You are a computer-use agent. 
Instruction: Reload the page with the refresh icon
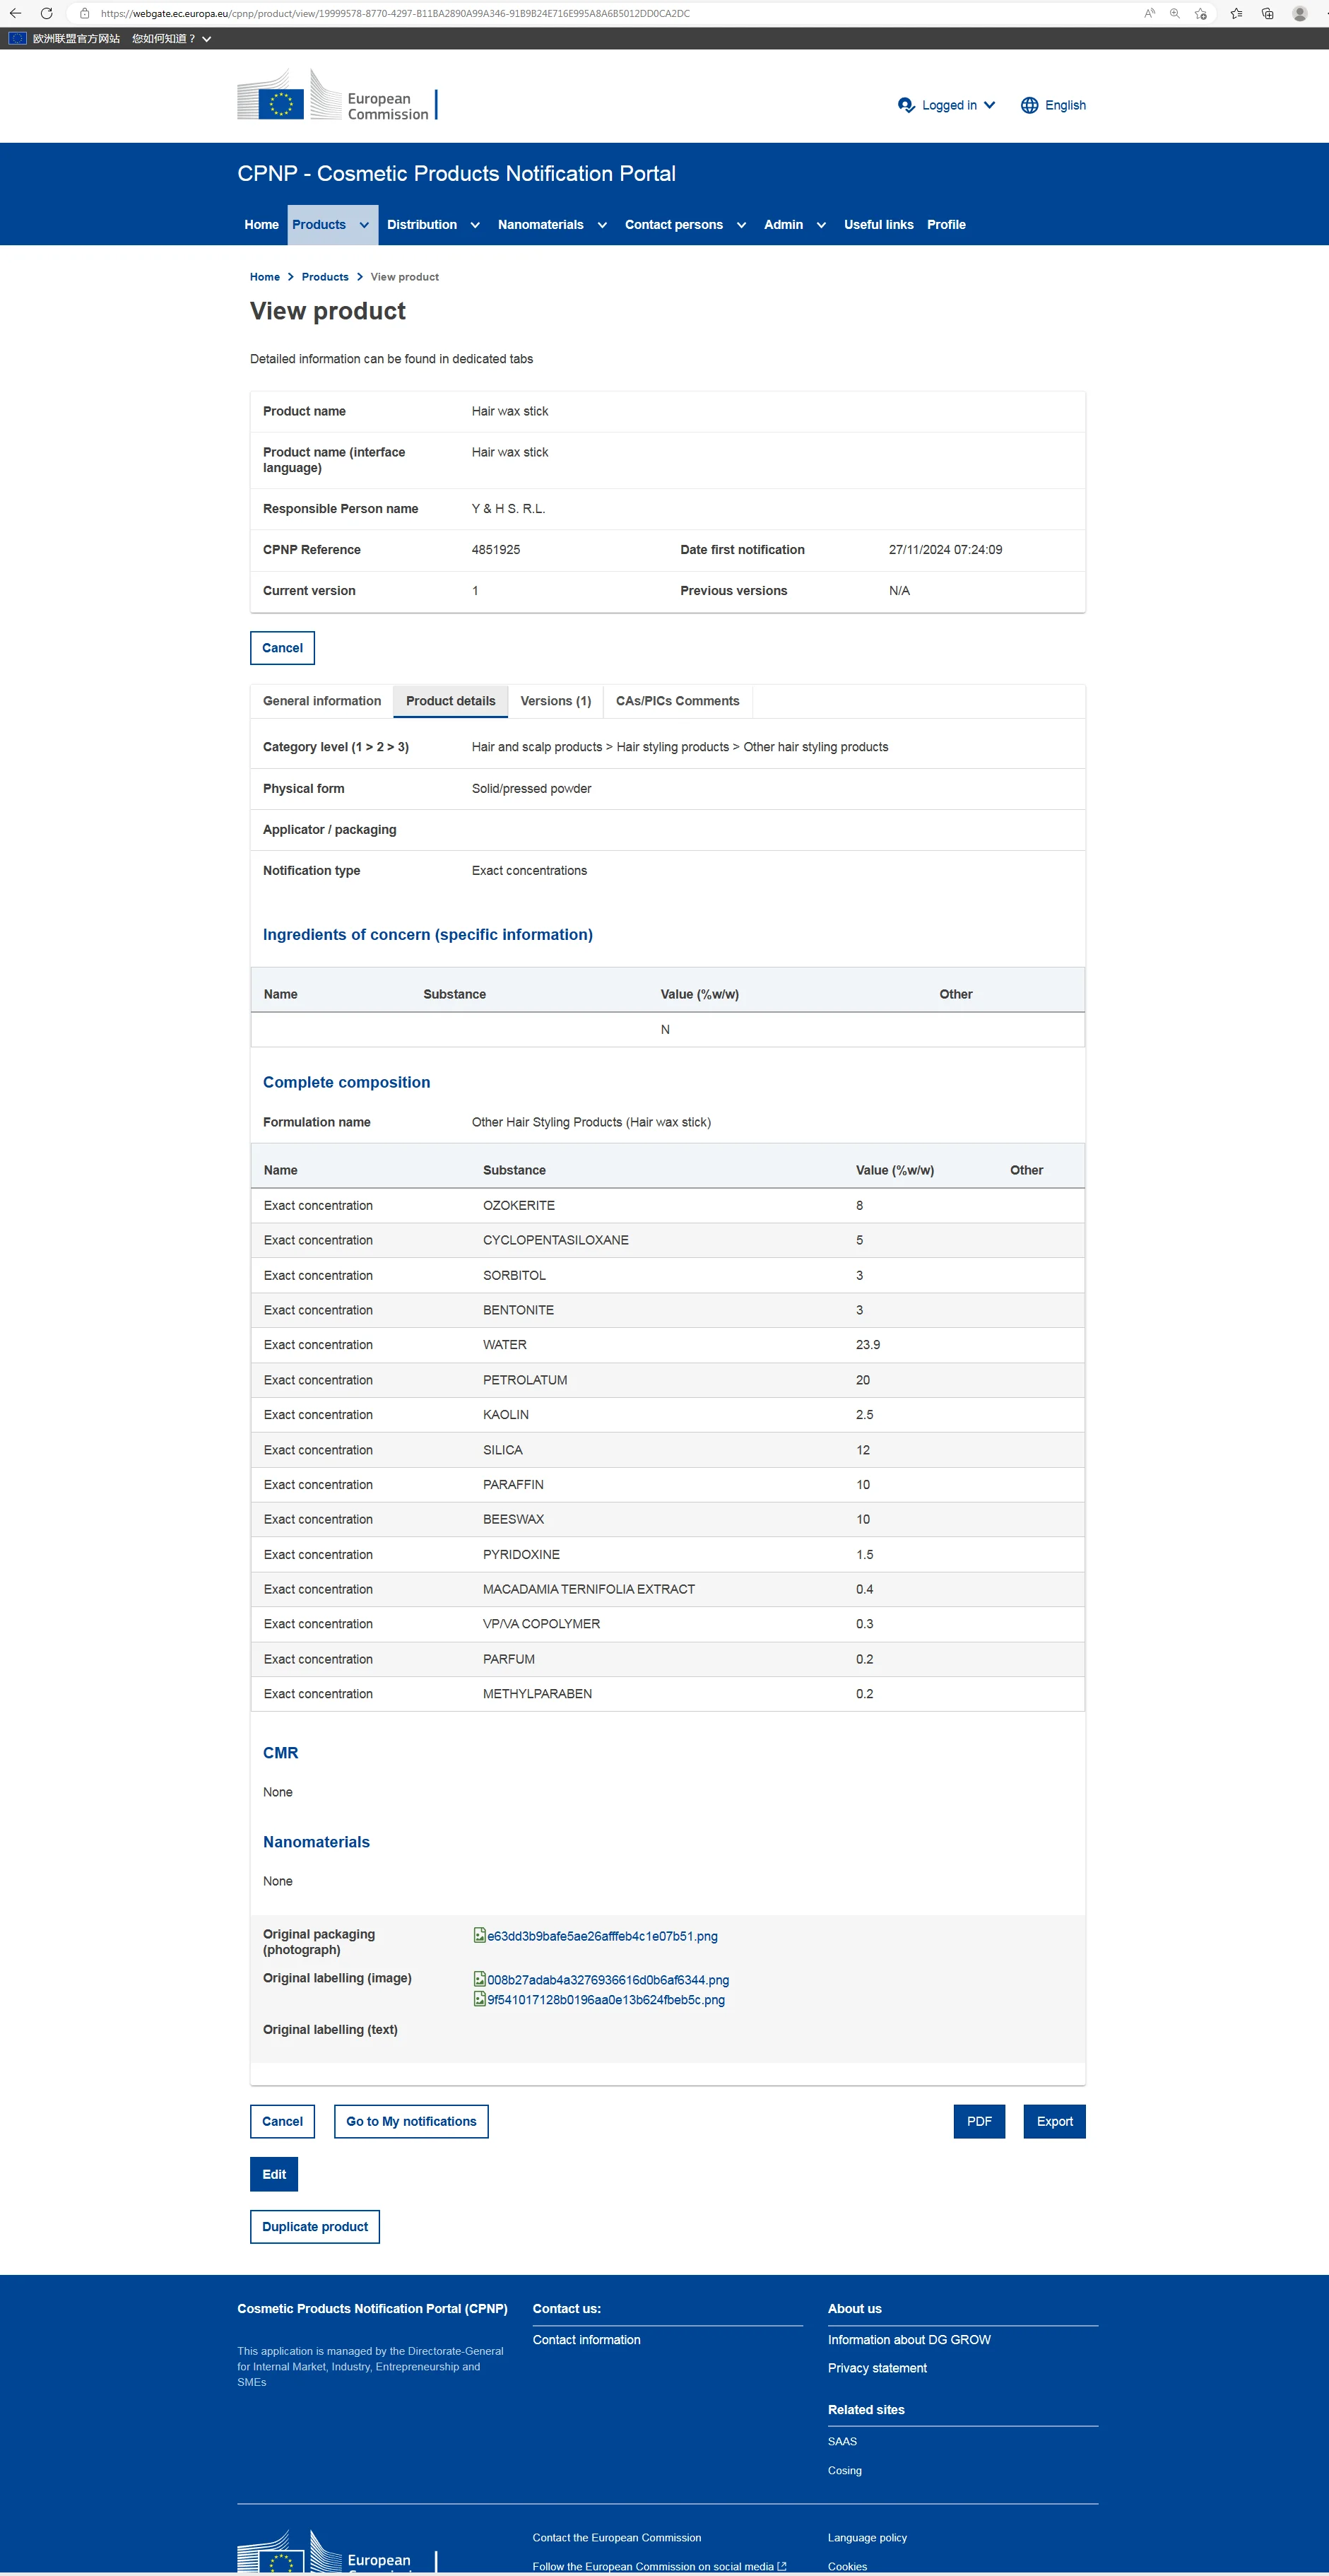[46, 13]
